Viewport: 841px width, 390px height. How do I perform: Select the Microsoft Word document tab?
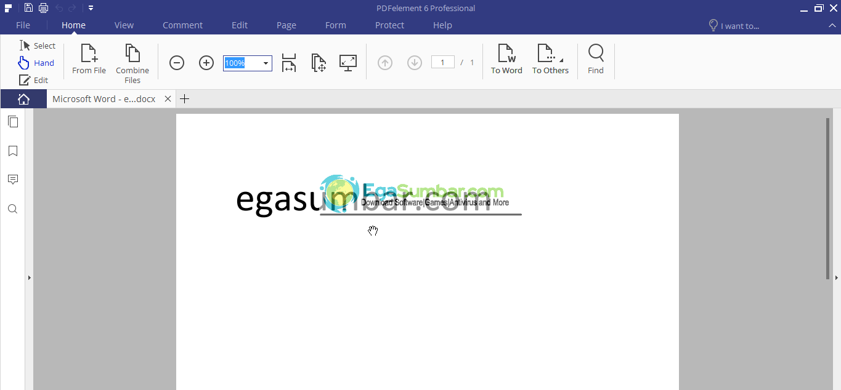(104, 99)
